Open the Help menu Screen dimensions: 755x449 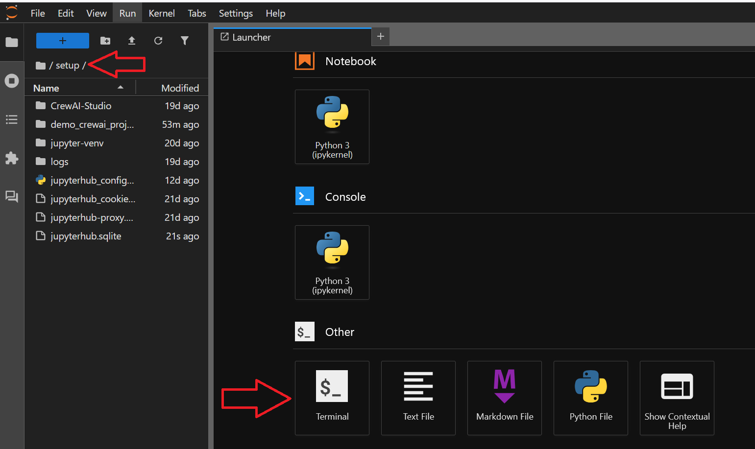275,13
